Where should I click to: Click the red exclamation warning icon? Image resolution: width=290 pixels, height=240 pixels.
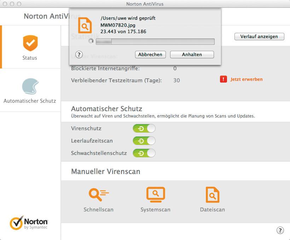pos(224,79)
